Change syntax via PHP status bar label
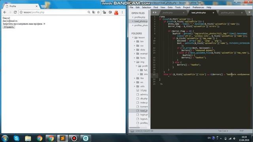Screen dimensions: 253x142 point(242,131)
